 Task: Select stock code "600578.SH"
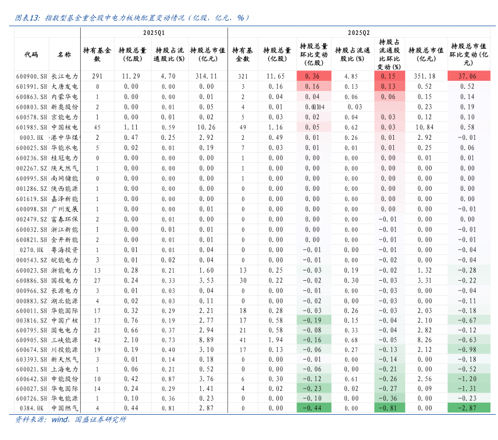coord(31,117)
